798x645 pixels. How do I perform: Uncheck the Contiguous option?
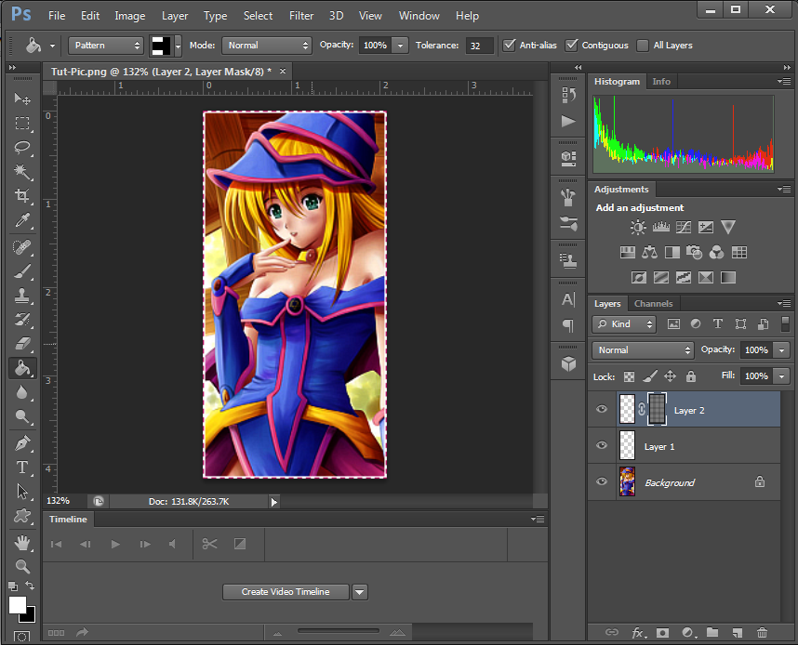[571, 46]
